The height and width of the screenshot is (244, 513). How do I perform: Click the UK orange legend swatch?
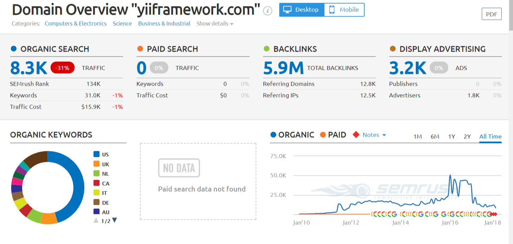click(96, 164)
